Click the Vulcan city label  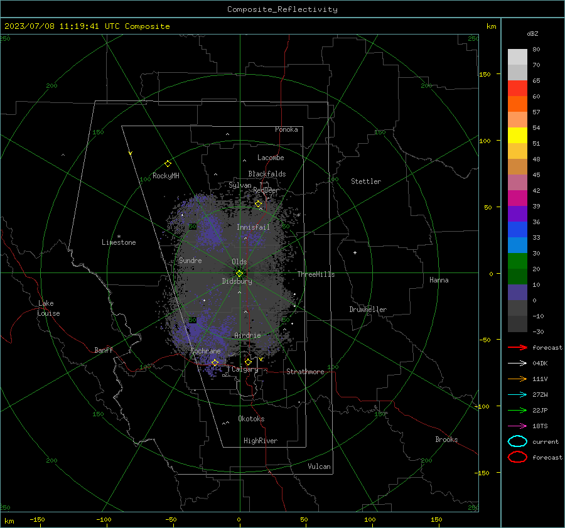coord(320,466)
